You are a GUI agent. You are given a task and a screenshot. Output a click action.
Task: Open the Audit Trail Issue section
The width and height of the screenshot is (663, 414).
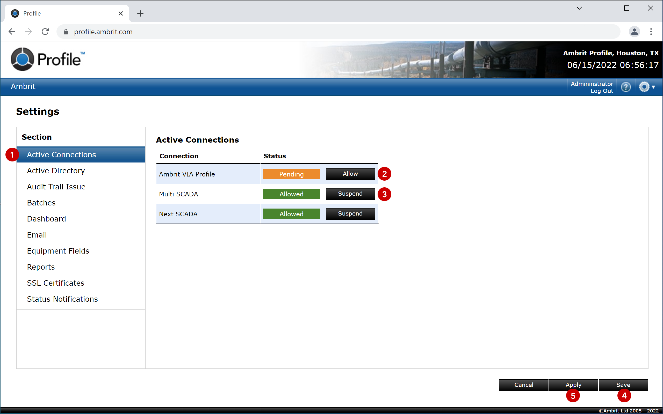(81, 187)
